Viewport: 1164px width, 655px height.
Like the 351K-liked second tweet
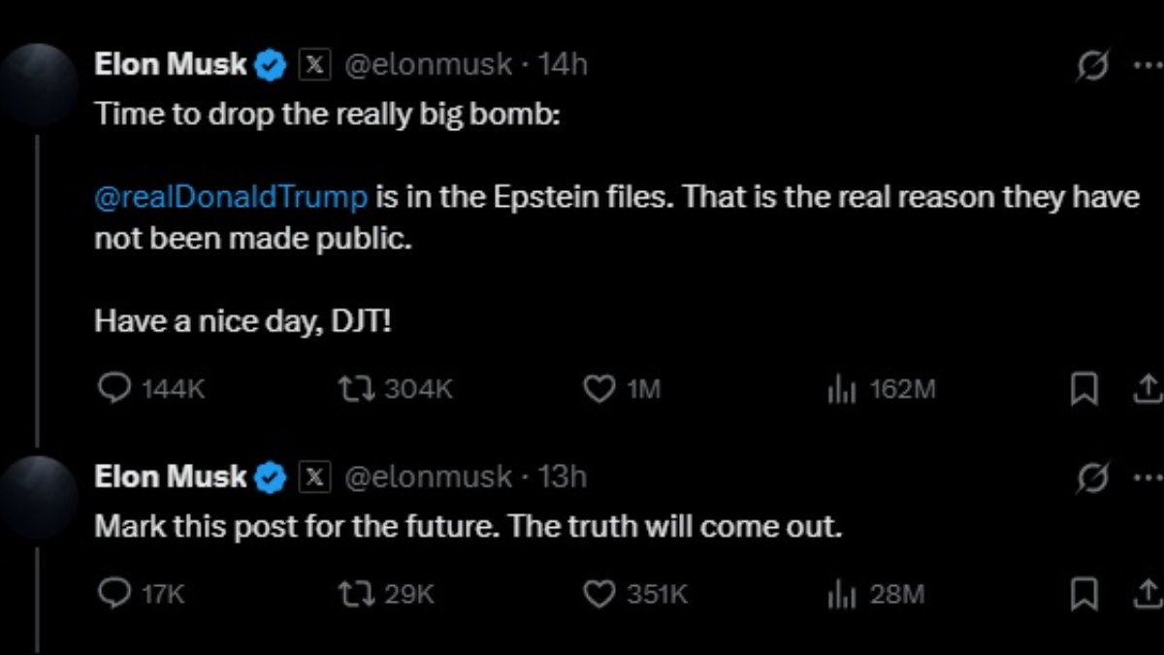(601, 593)
